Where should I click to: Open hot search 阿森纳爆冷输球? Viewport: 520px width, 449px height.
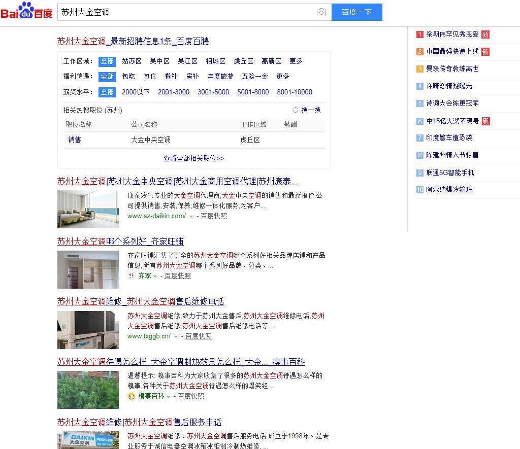pyautogui.click(x=449, y=190)
